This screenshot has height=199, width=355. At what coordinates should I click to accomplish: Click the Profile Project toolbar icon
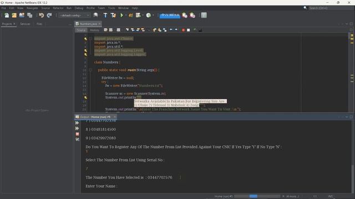[x=138, y=15]
